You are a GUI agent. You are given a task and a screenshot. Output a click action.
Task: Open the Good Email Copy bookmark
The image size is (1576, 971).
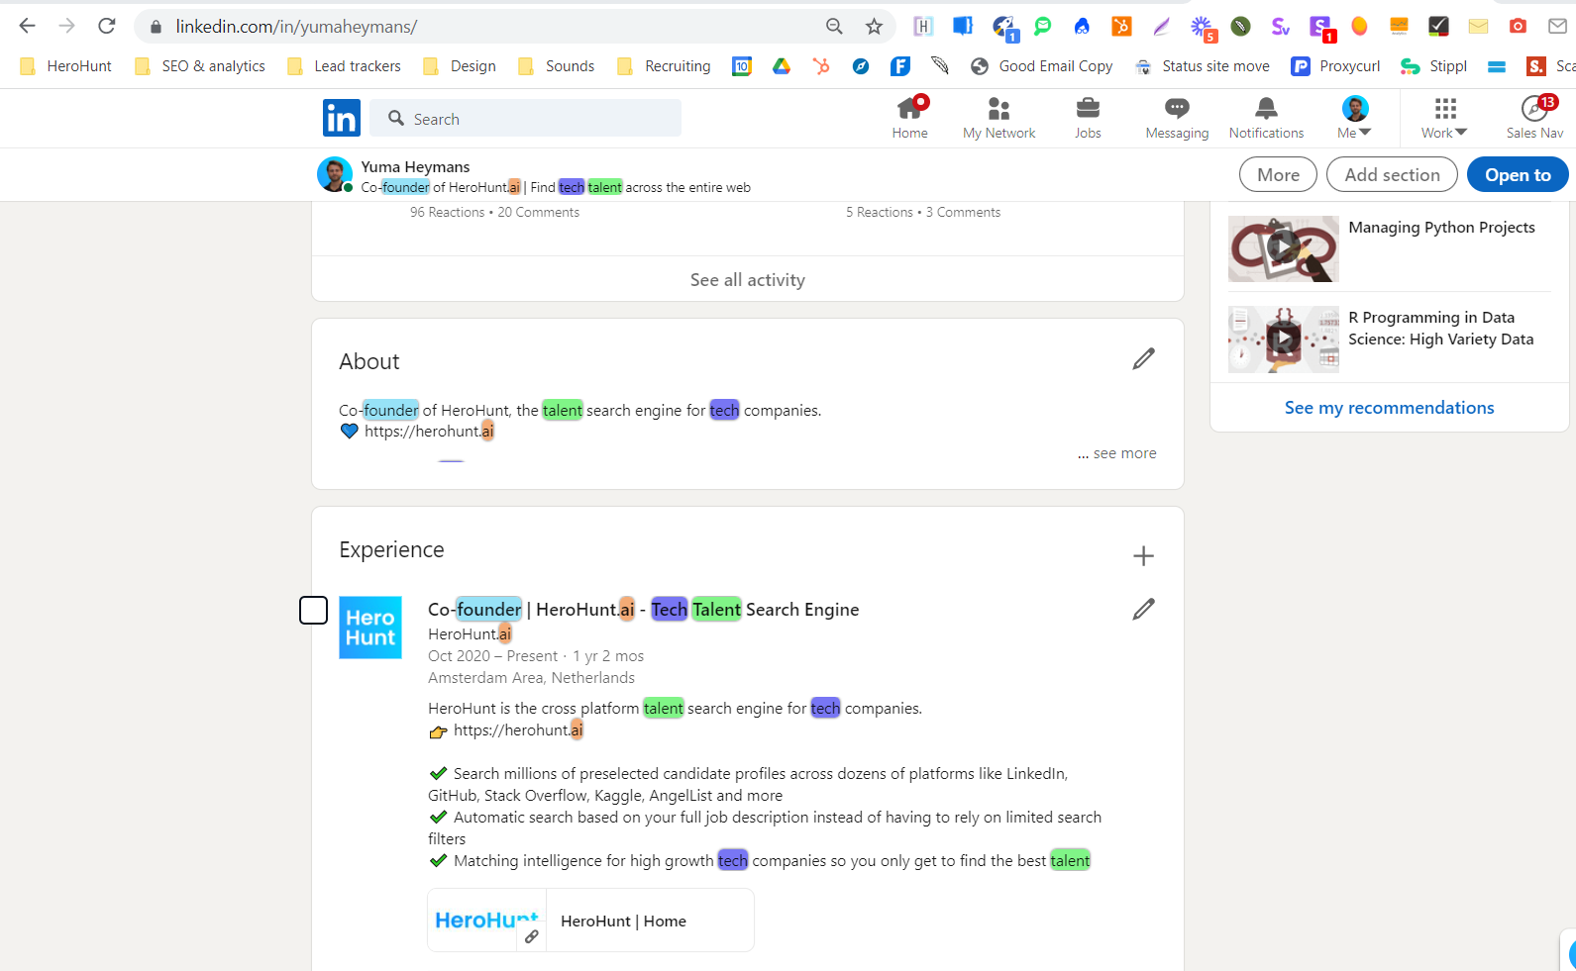[x=1041, y=66]
